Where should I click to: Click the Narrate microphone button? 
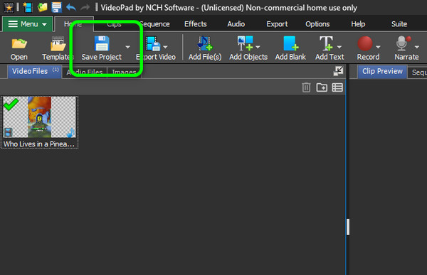[x=406, y=49]
